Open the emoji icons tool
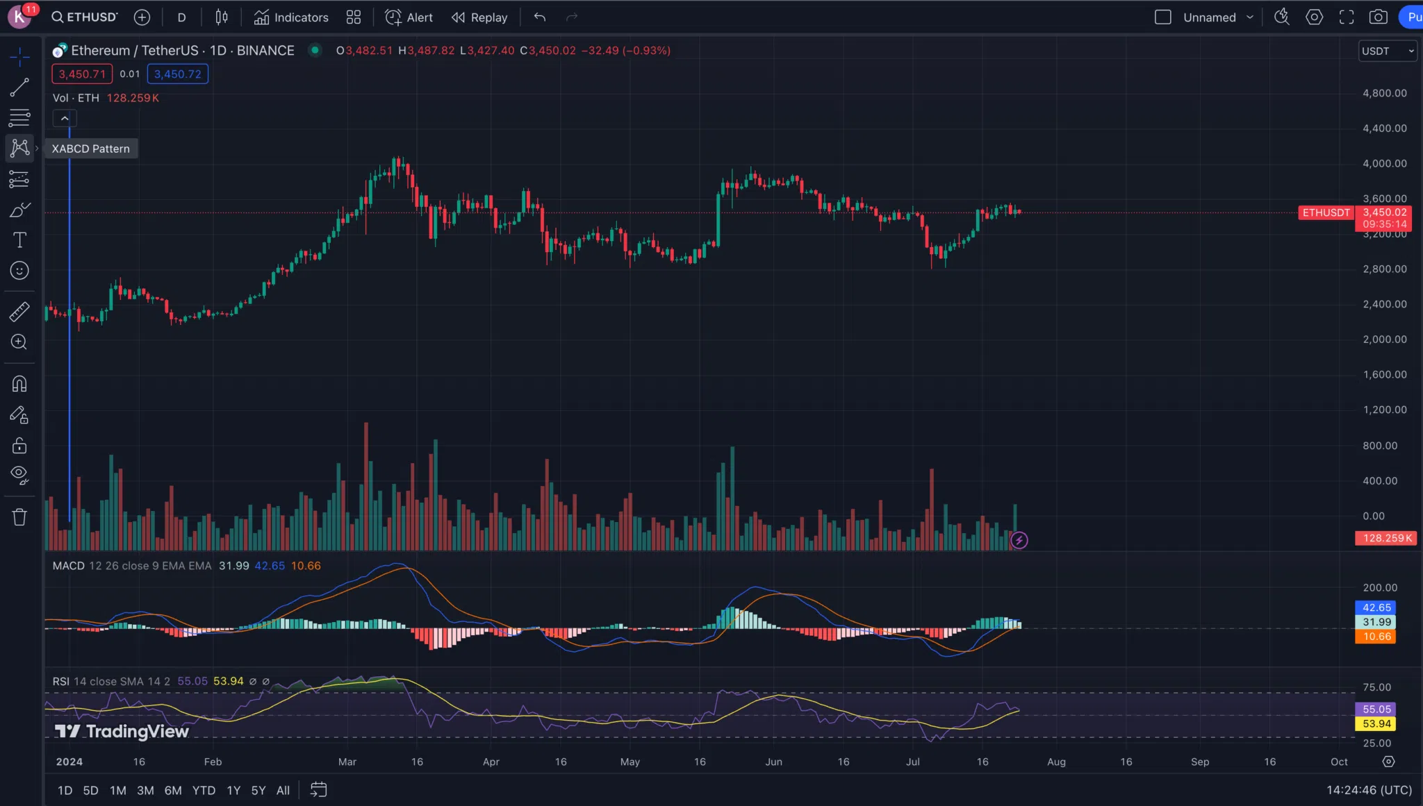Screen dimensions: 1423x806 tap(19, 271)
